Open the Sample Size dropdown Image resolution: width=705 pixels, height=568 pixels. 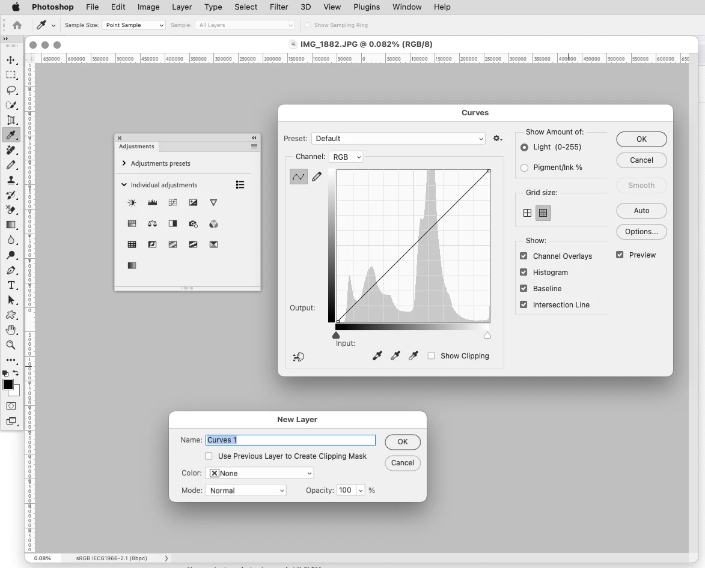click(x=133, y=25)
